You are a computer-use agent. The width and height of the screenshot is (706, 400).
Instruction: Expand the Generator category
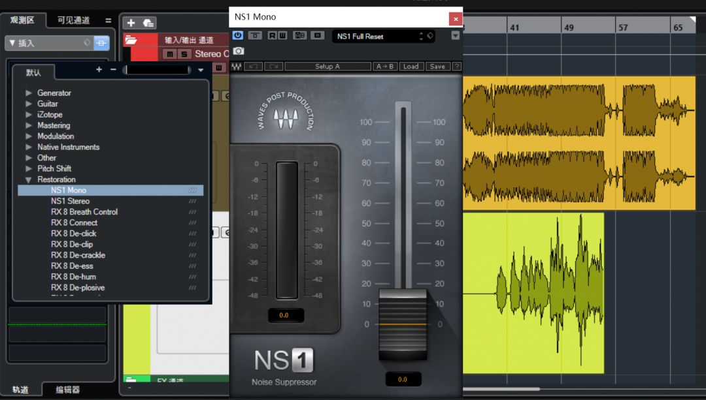(28, 93)
